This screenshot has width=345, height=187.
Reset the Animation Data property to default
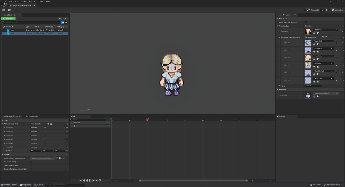[x=342, y=26]
